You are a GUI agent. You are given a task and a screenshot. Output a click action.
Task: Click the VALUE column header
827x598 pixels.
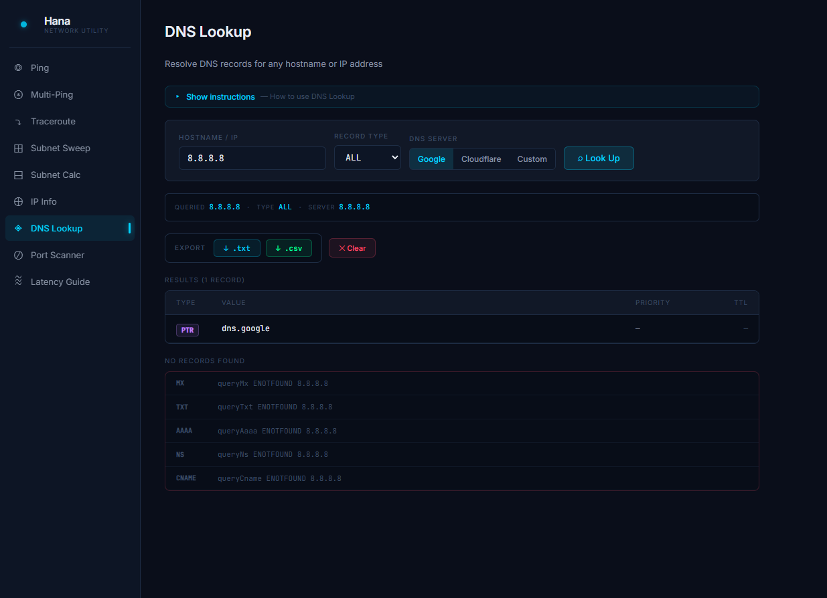tap(234, 303)
